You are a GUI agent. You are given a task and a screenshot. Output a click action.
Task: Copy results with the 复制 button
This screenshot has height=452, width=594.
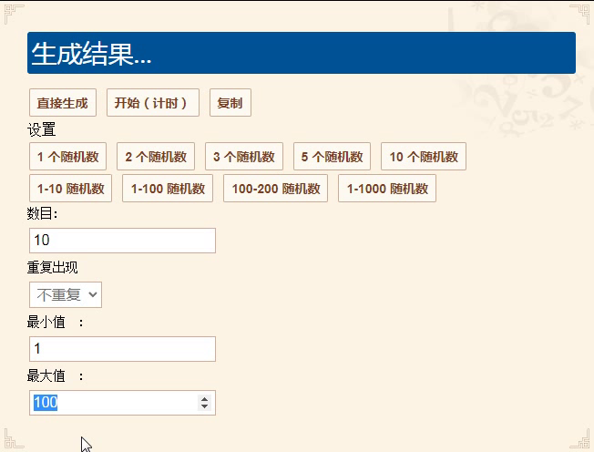[230, 103]
